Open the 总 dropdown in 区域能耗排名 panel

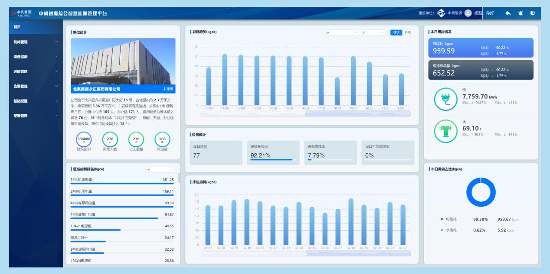[x=160, y=170]
